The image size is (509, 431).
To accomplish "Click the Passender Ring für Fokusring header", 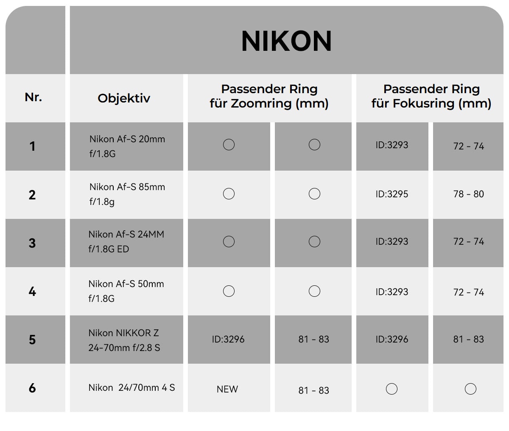I will coord(431,96).
